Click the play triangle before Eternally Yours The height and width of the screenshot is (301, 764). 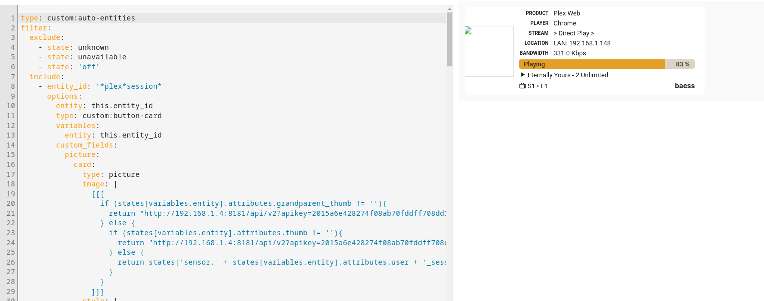coord(523,75)
